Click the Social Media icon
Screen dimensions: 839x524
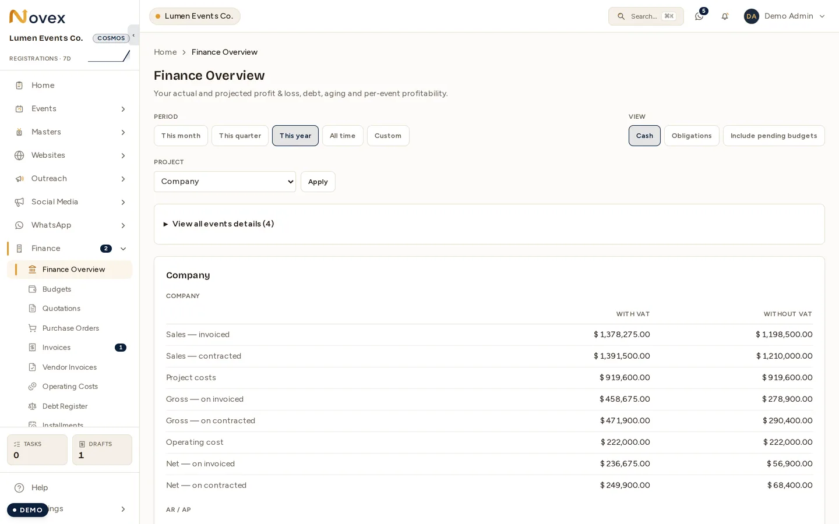tap(19, 202)
